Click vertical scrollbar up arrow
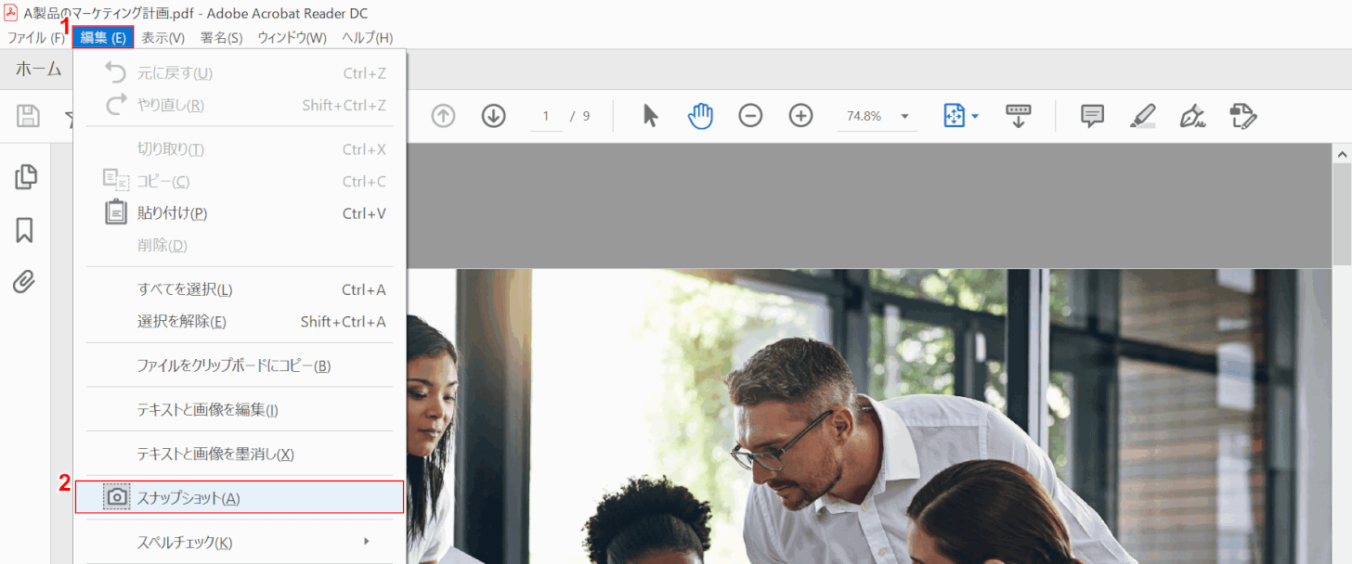Screen dimensions: 1352x564 [x=1342, y=153]
